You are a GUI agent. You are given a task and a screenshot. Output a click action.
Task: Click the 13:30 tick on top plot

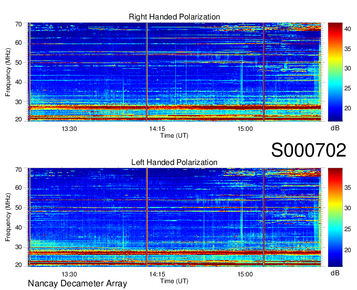[x=69, y=129]
